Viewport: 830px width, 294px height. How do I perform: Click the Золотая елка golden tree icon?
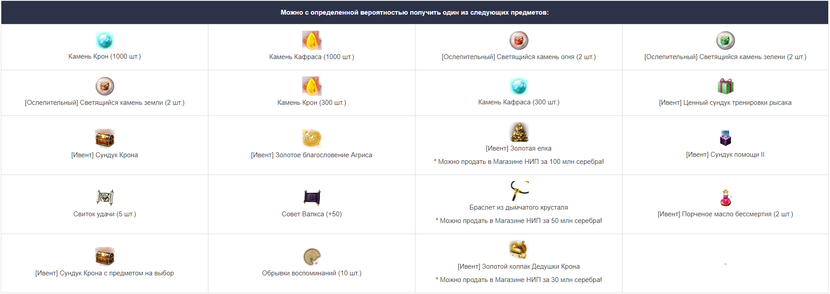coord(519,132)
